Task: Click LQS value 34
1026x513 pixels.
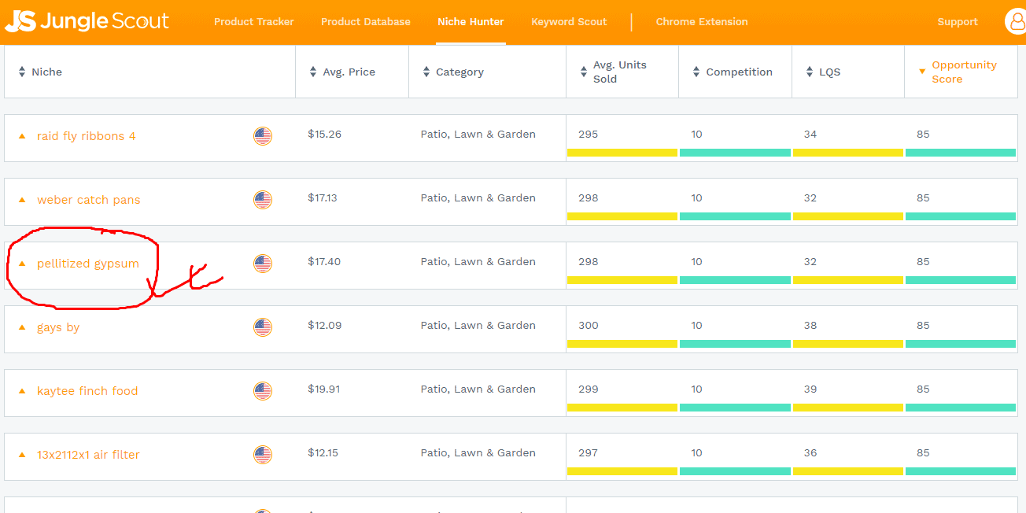Action: 810,135
